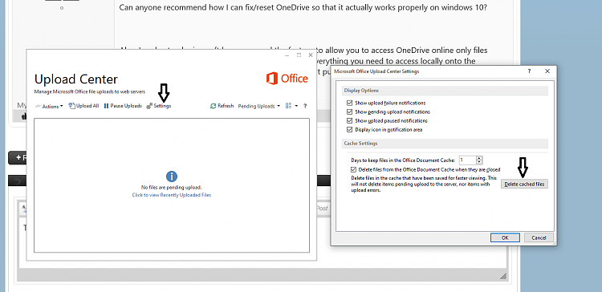The image size is (602, 292).
Task: Click the Recently Uploaded Files link
Action: 172,195
